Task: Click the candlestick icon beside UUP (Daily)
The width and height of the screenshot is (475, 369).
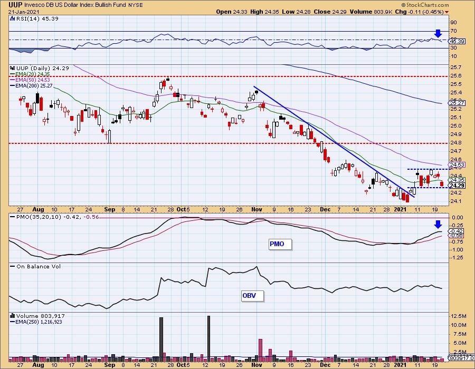Action: [x=13, y=69]
